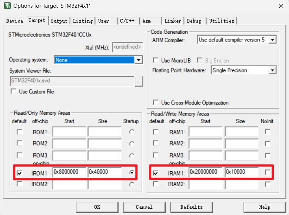289x215 pixels.
Task: Edit IROM1 Start address 0x8000000
Action: [69, 172]
